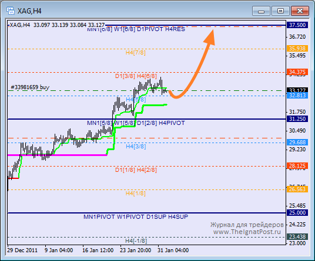Click the 30.490 price scale value
The image size is (315, 261).
(297, 131)
